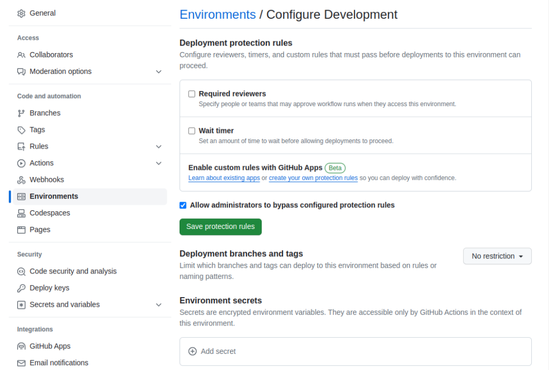Click the plus icon next to Add secret

(192, 351)
